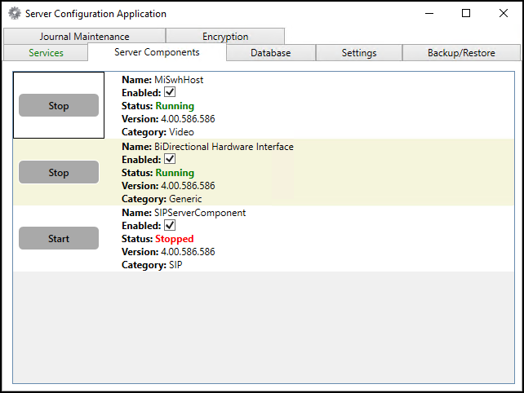
Task: Toggle Enabled checkbox for BiDirectional Hardware Interface
Action: click(170, 160)
